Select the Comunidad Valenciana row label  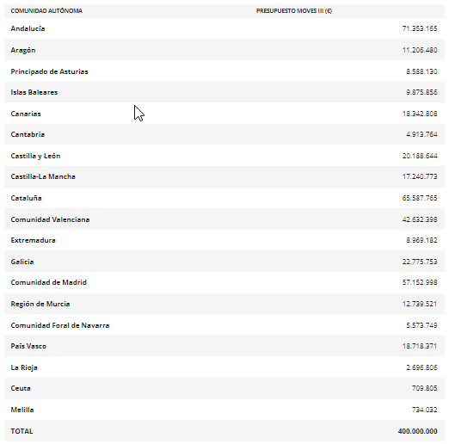pos(50,219)
